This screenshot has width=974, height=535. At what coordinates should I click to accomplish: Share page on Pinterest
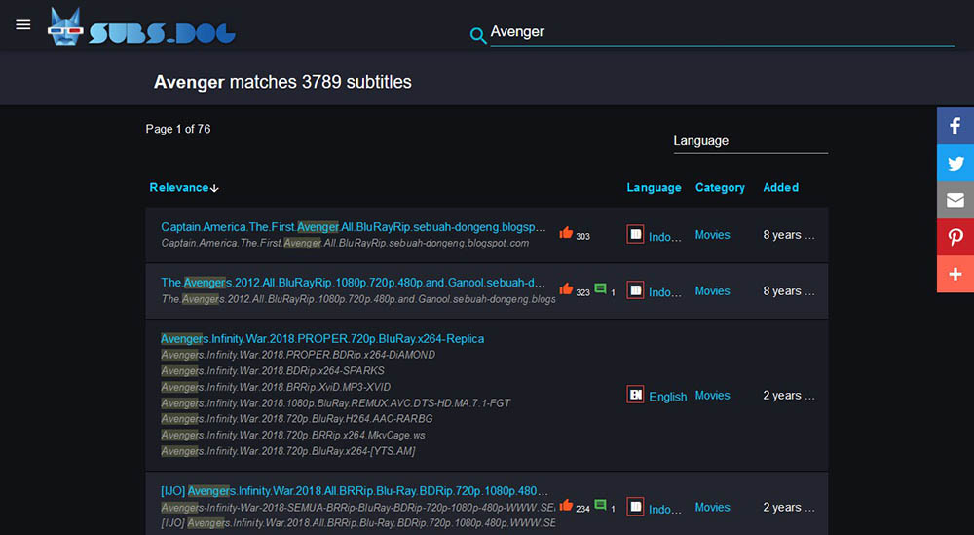955,237
